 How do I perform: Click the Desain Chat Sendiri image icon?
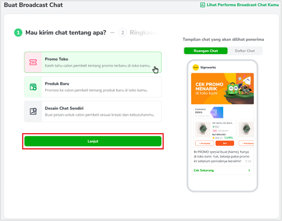[33, 112]
